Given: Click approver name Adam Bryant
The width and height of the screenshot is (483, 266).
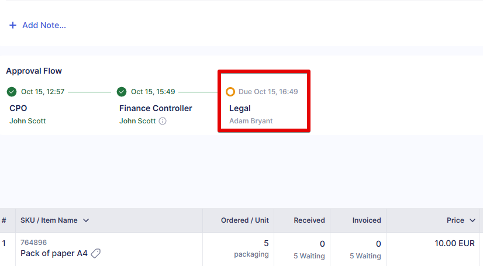Looking at the screenshot, I should pyautogui.click(x=251, y=121).
